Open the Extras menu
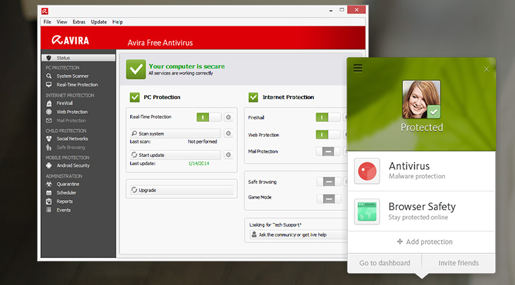Screen dimensions: 515x285 click(x=79, y=22)
